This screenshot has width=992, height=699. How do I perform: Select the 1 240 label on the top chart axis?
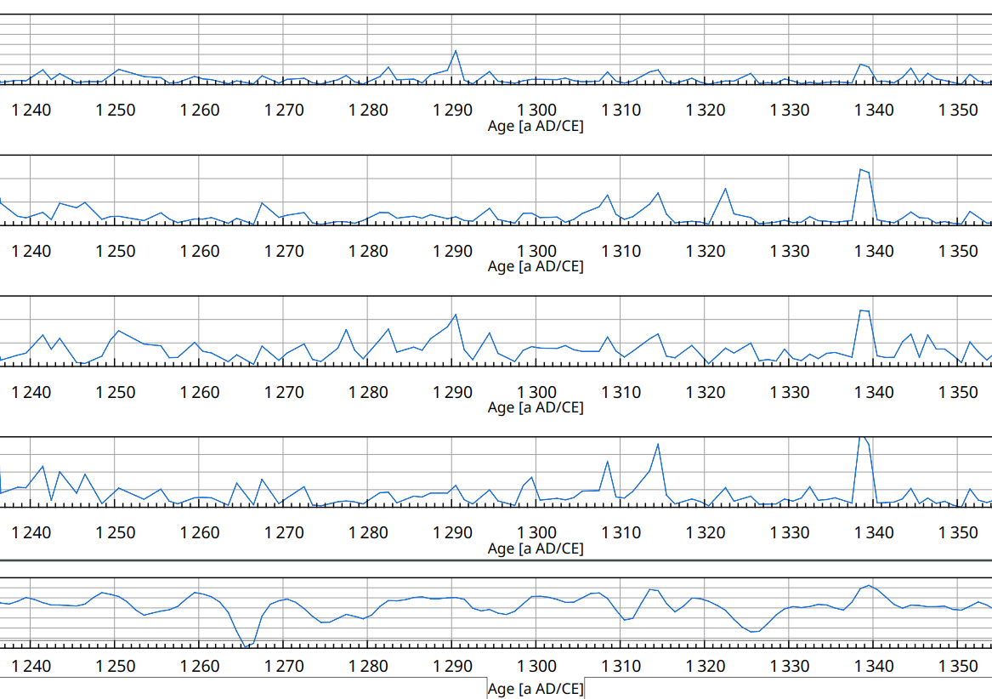(x=31, y=110)
